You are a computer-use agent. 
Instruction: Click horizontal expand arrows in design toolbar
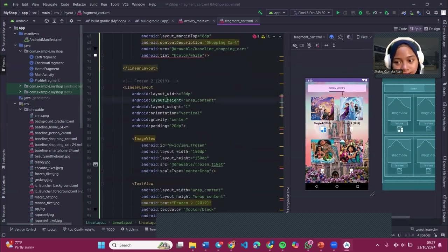pyautogui.click(x=326, y=45)
